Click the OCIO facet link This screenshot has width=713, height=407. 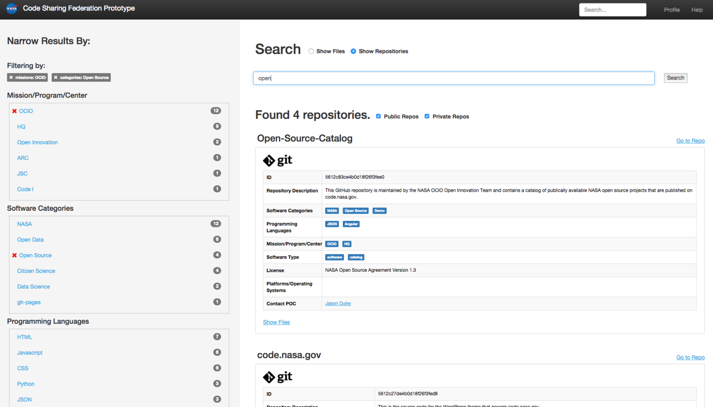[26, 111]
